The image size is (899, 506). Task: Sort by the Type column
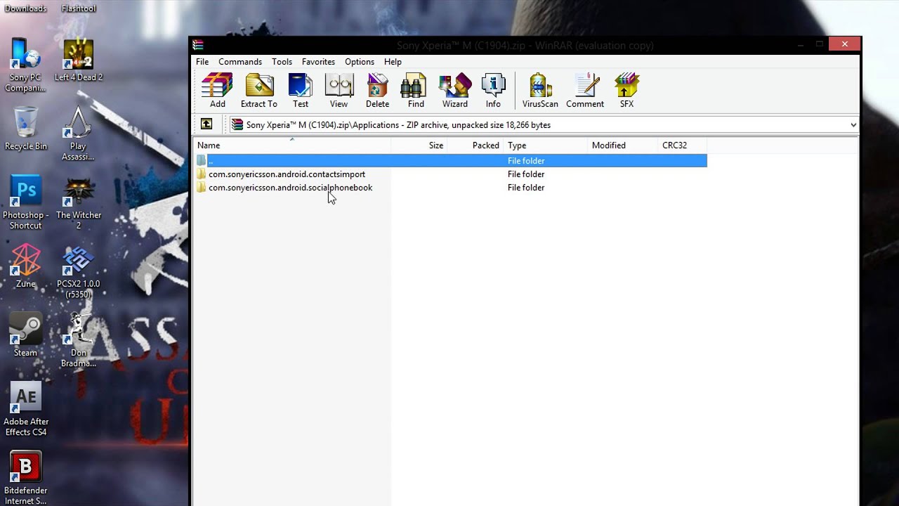(546, 145)
